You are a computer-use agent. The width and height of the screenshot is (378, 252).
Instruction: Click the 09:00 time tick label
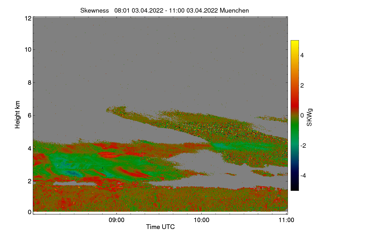coord(116,220)
